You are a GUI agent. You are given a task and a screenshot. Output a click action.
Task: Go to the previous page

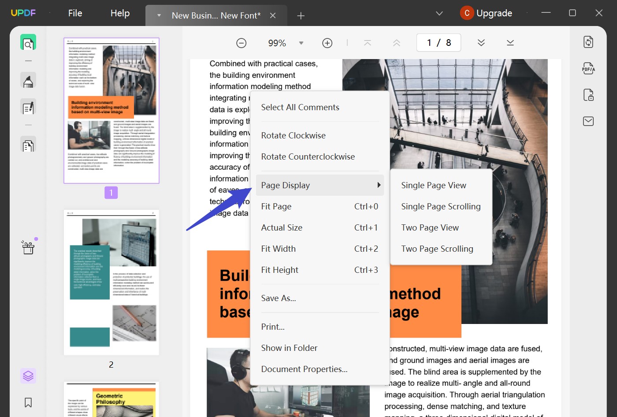click(x=397, y=43)
